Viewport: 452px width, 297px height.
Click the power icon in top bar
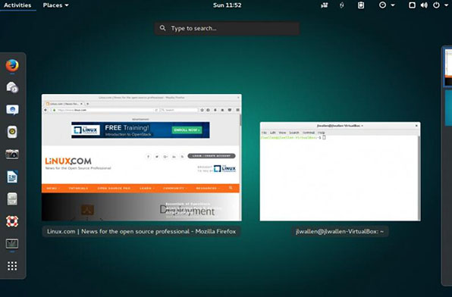click(436, 5)
